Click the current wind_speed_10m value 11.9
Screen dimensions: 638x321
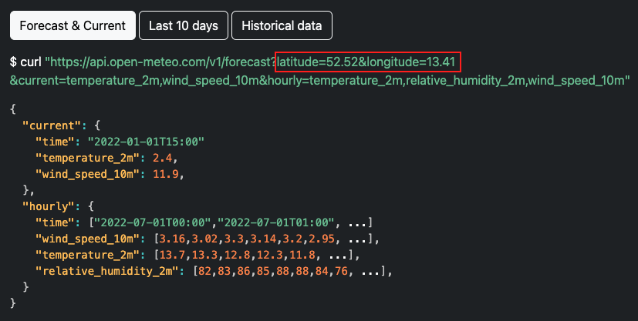pyautogui.click(x=166, y=174)
